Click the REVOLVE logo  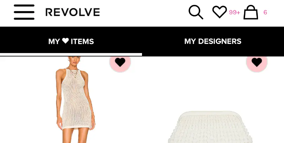[x=73, y=12]
